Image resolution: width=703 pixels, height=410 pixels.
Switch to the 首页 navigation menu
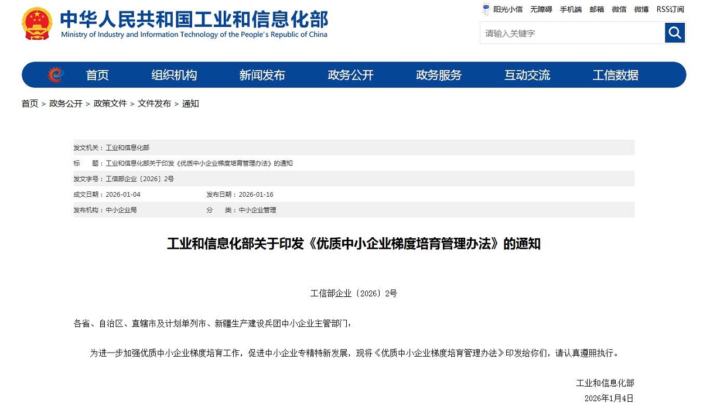pyautogui.click(x=97, y=75)
